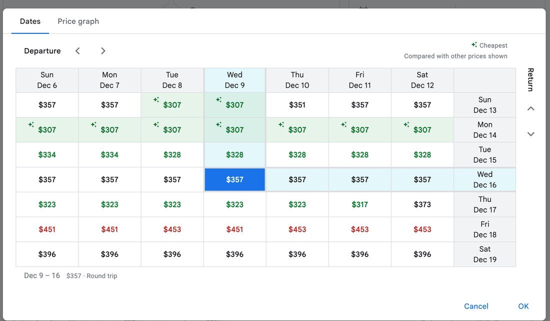550x321 pixels.
Task: Click the Mon Dec 14 return row label
Action: click(x=485, y=130)
